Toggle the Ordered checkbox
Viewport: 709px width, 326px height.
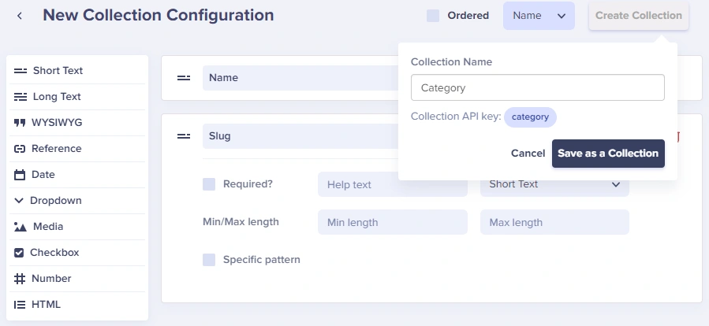[433, 16]
